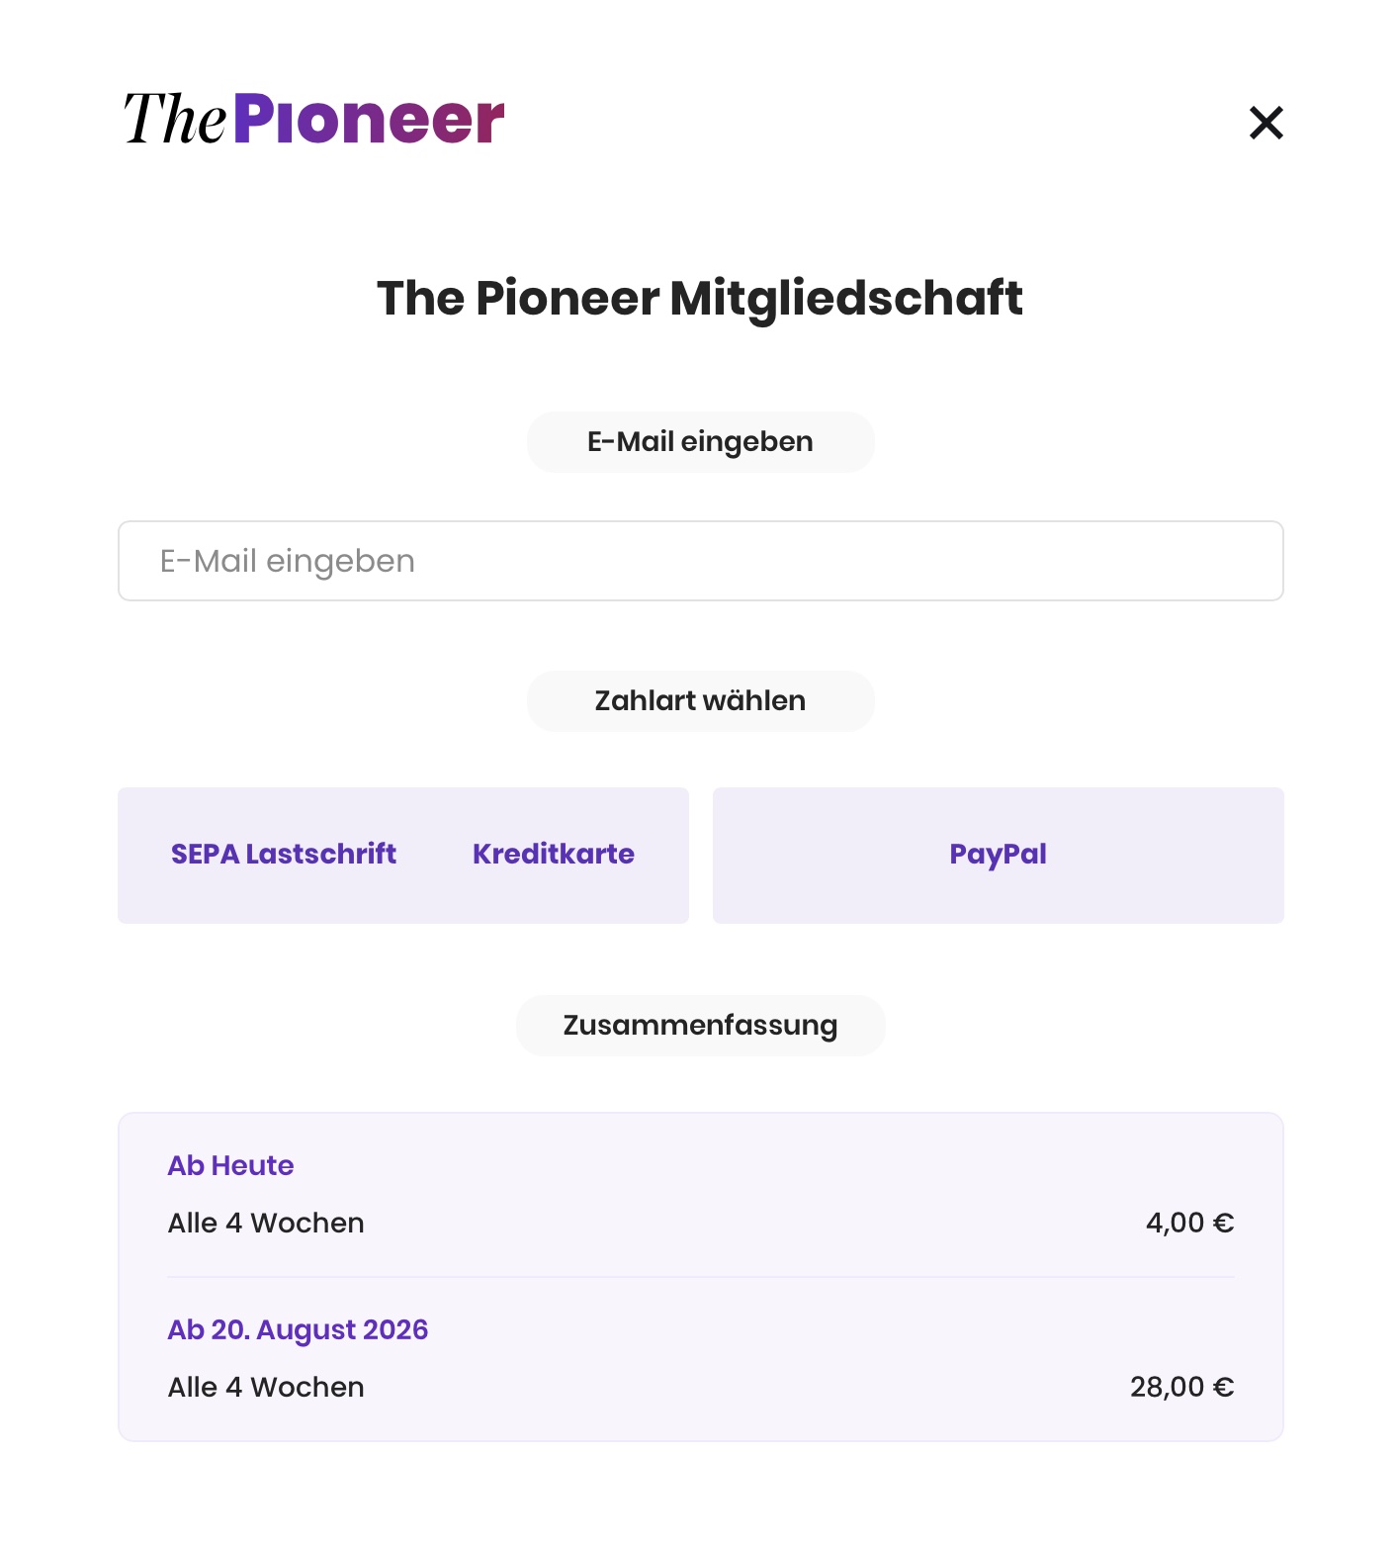
Task: Click the Ab 20. August 2026 label
Action: (x=298, y=1330)
